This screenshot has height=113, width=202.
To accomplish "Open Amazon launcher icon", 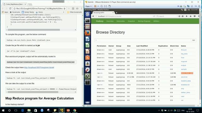I will point(87,64).
